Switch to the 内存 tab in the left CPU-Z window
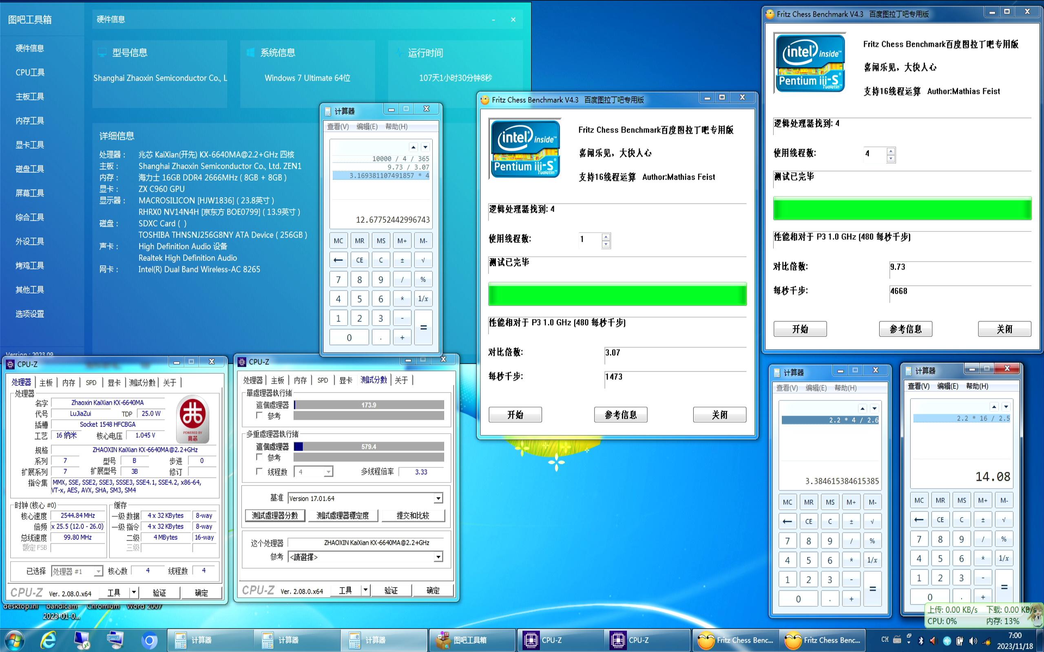 coord(69,383)
